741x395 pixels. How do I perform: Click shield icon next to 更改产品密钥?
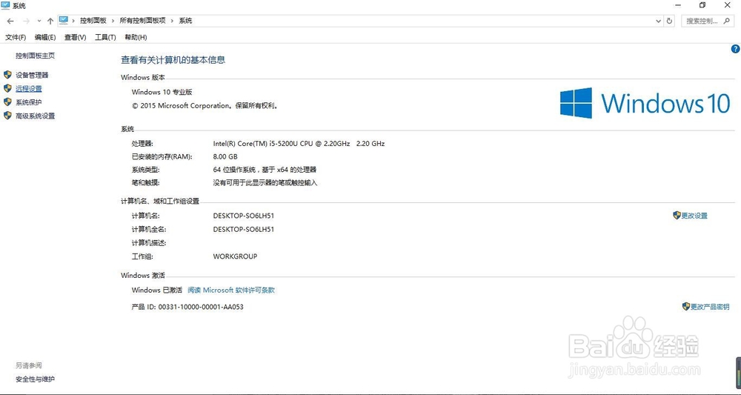[686, 307]
